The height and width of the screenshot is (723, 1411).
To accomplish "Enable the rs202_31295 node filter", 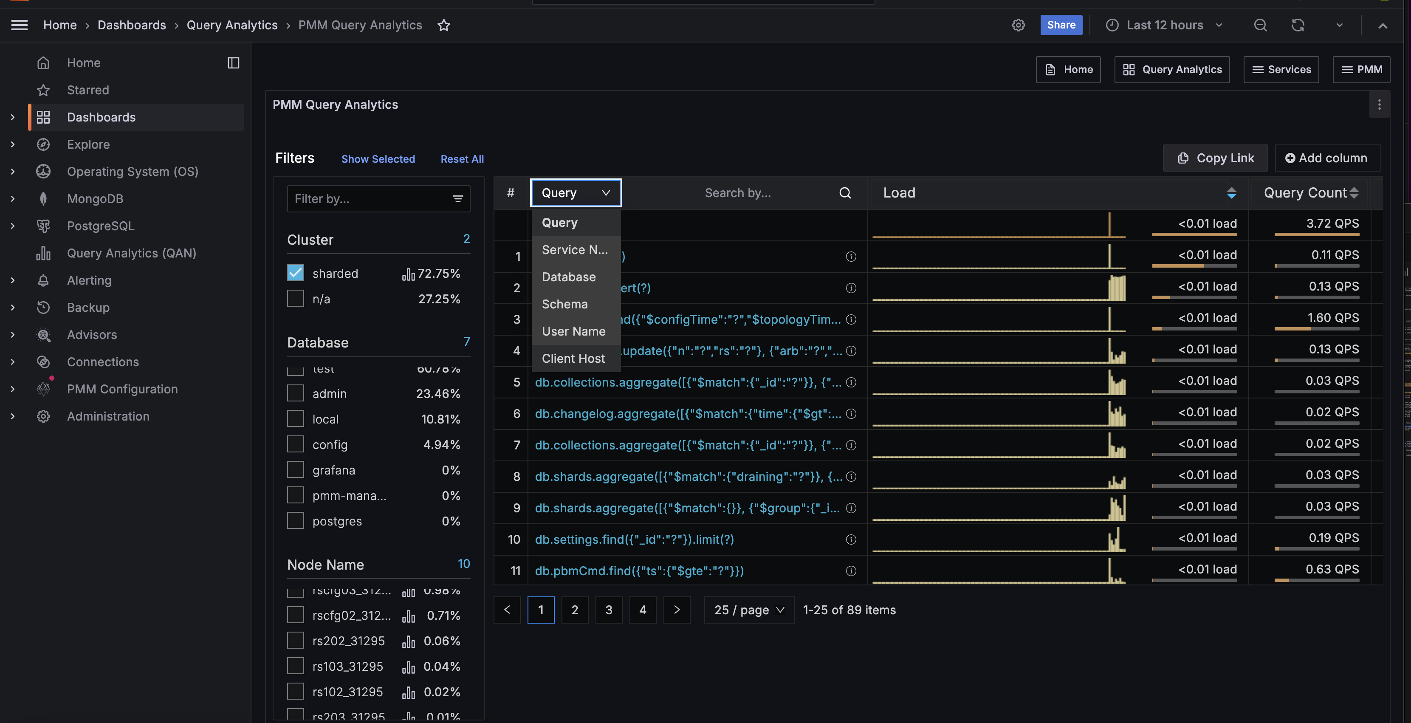I will click(295, 640).
